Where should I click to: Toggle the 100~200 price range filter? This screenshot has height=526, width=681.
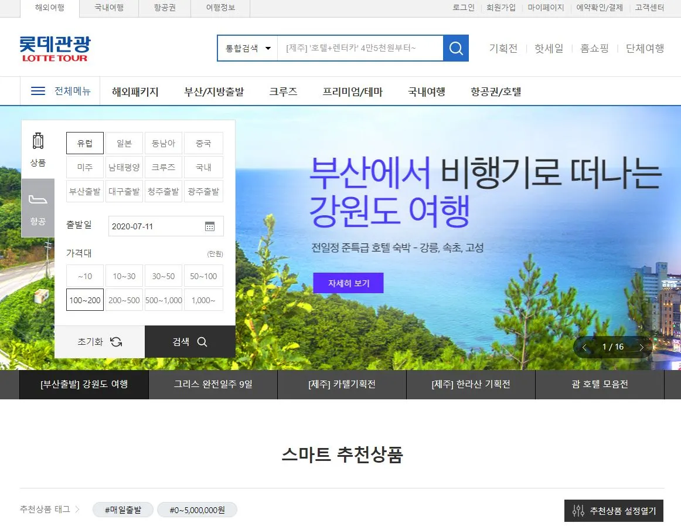tap(84, 300)
